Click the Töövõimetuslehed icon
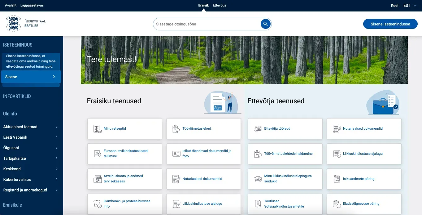Viewport: 422px width, 215px height. pos(176,129)
